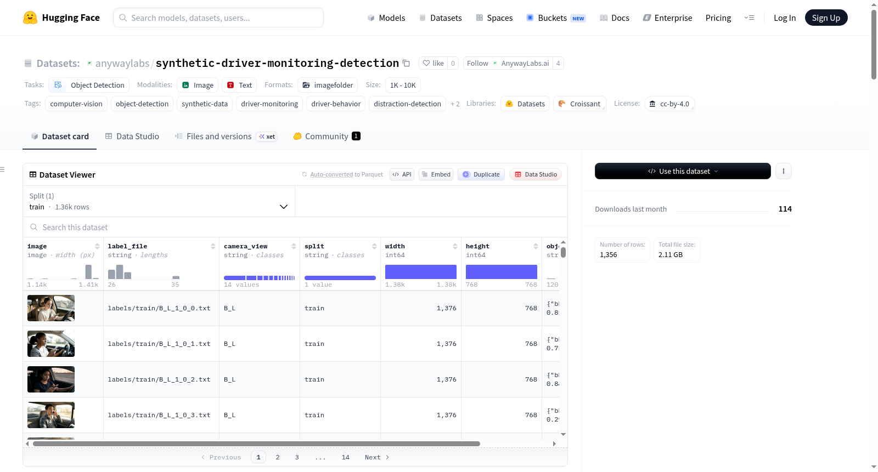Sort the image column using its arrows
The height and width of the screenshot is (472, 878).
tap(97, 246)
